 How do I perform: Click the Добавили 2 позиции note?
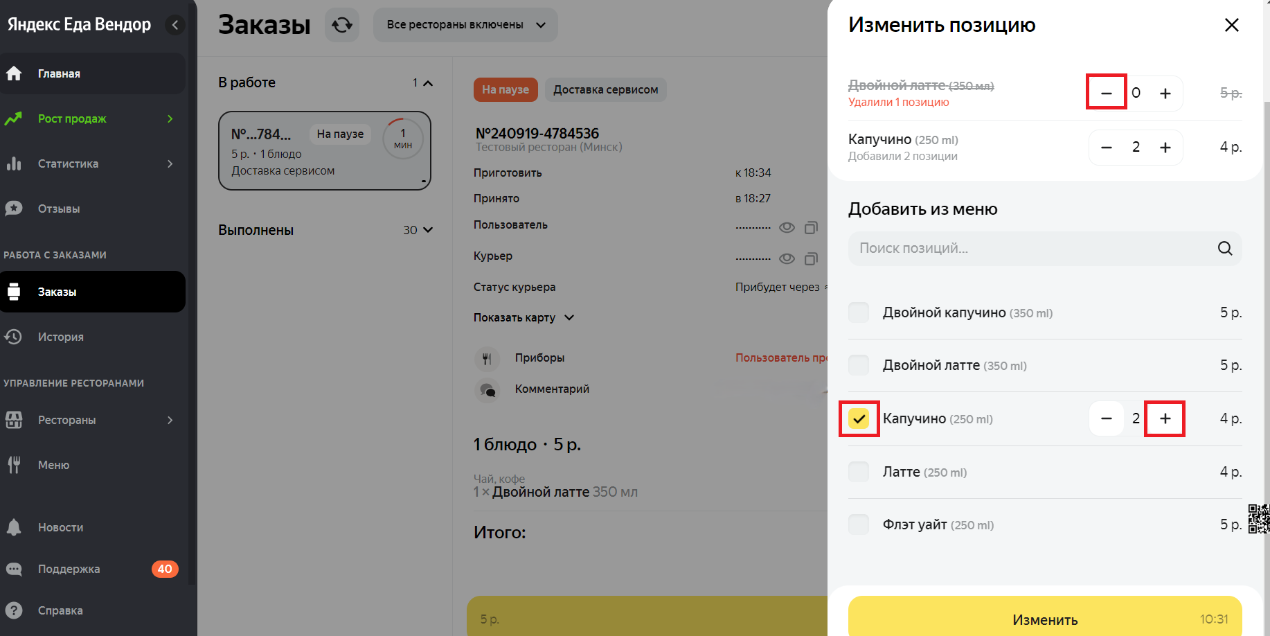[x=903, y=156]
